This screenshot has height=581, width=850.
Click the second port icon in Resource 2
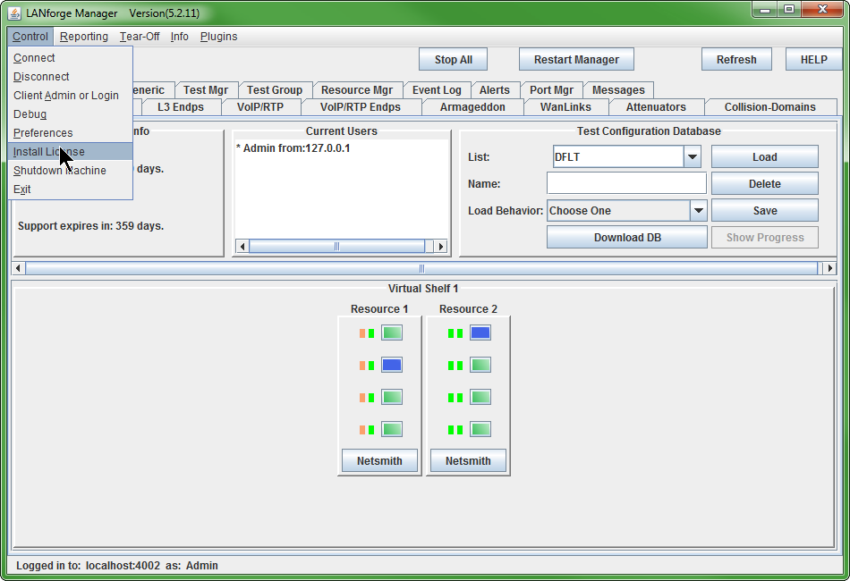tap(480, 366)
